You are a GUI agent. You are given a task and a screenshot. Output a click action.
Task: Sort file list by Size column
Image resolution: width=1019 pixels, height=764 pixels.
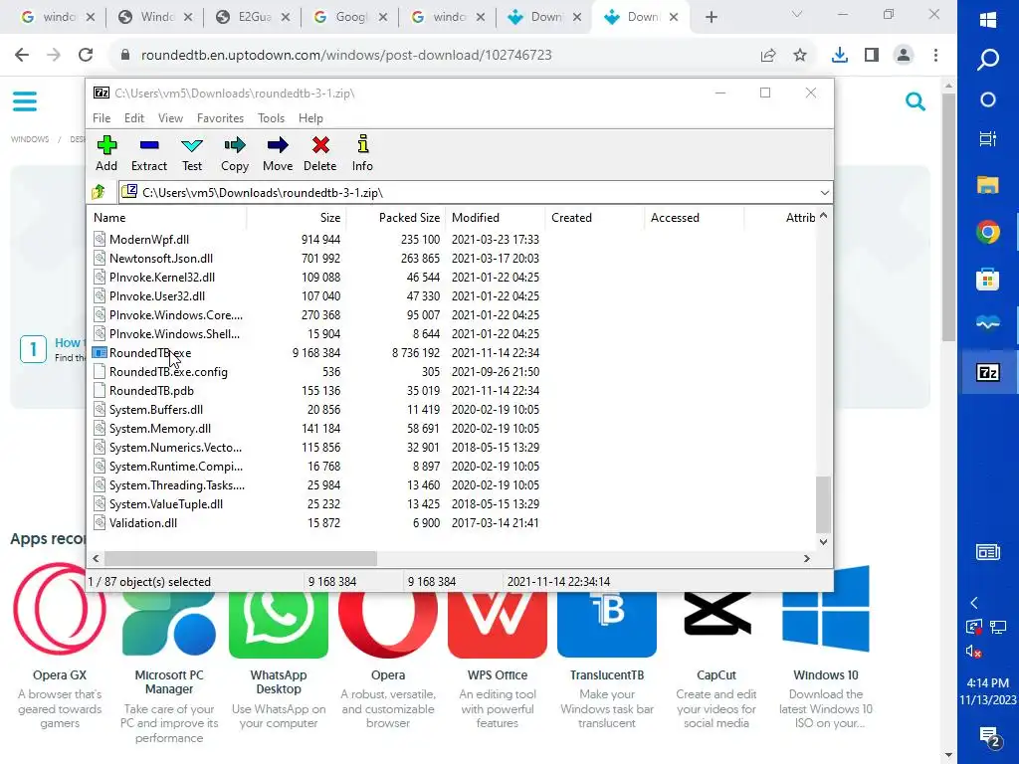297,218
